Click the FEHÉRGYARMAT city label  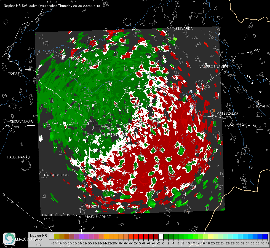[x=258, y=106]
